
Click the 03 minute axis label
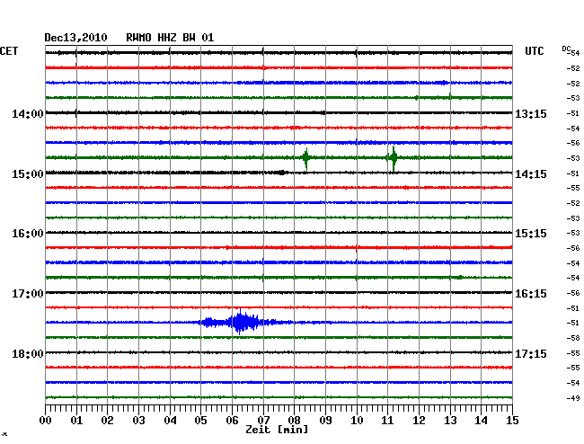click(x=138, y=421)
